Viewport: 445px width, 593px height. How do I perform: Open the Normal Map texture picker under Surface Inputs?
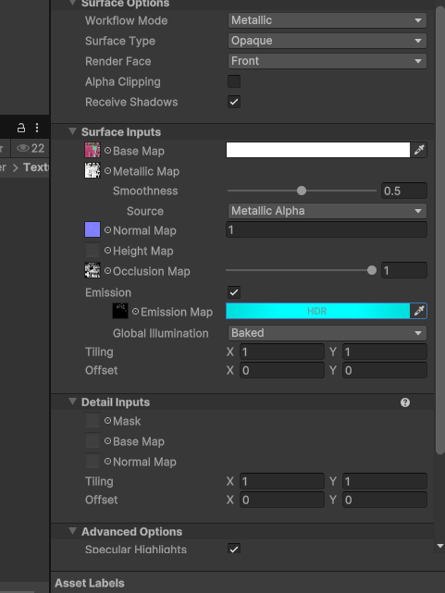click(x=107, y=230)
